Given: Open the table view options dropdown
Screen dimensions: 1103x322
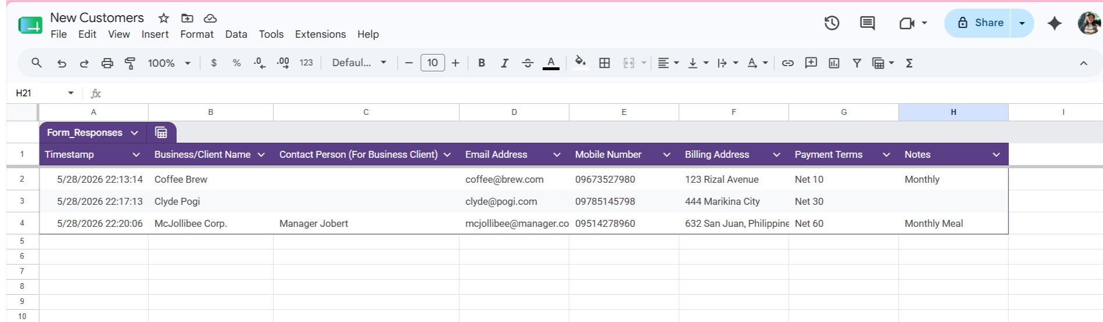Looking at the screenshot, I should pyautogui.click(x=883, y=63).
